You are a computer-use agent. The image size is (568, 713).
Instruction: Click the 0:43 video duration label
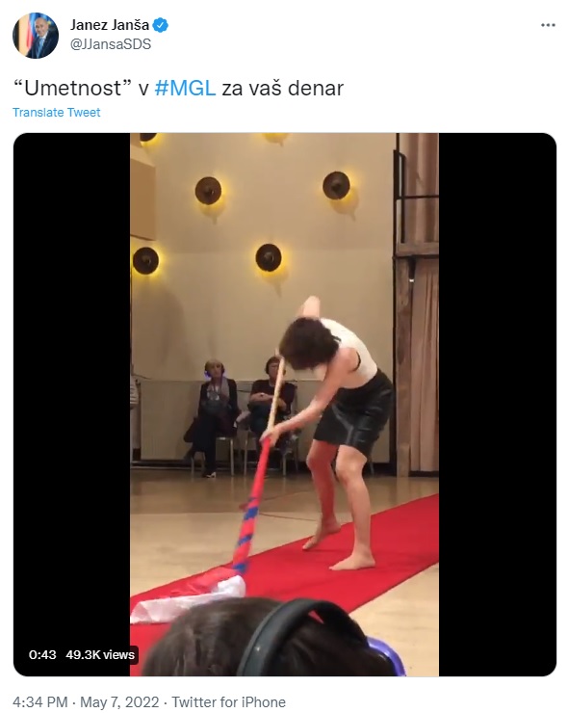(42, 655)
